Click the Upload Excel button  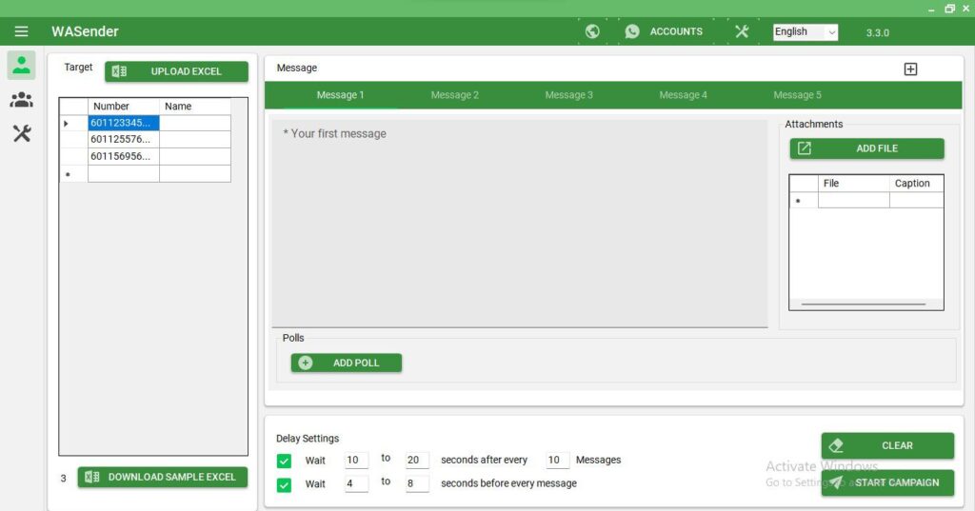coord(176,71)
